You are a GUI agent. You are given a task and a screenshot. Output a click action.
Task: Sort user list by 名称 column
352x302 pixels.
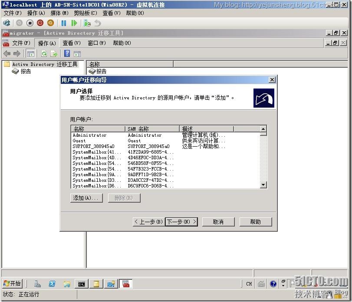[x=98, y=129]
